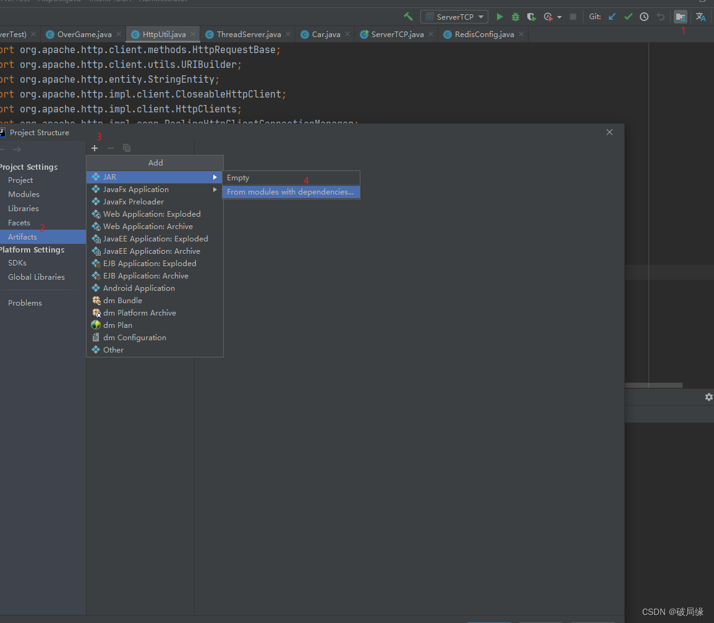Close the RedisConfig.java tab

click(x=521, y=34)
